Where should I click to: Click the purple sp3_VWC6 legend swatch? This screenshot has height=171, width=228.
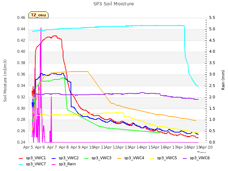[x=185, y=158]
